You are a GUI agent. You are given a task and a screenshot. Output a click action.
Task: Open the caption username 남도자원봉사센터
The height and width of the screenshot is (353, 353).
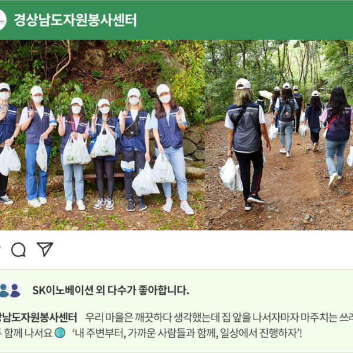point(38,317)
